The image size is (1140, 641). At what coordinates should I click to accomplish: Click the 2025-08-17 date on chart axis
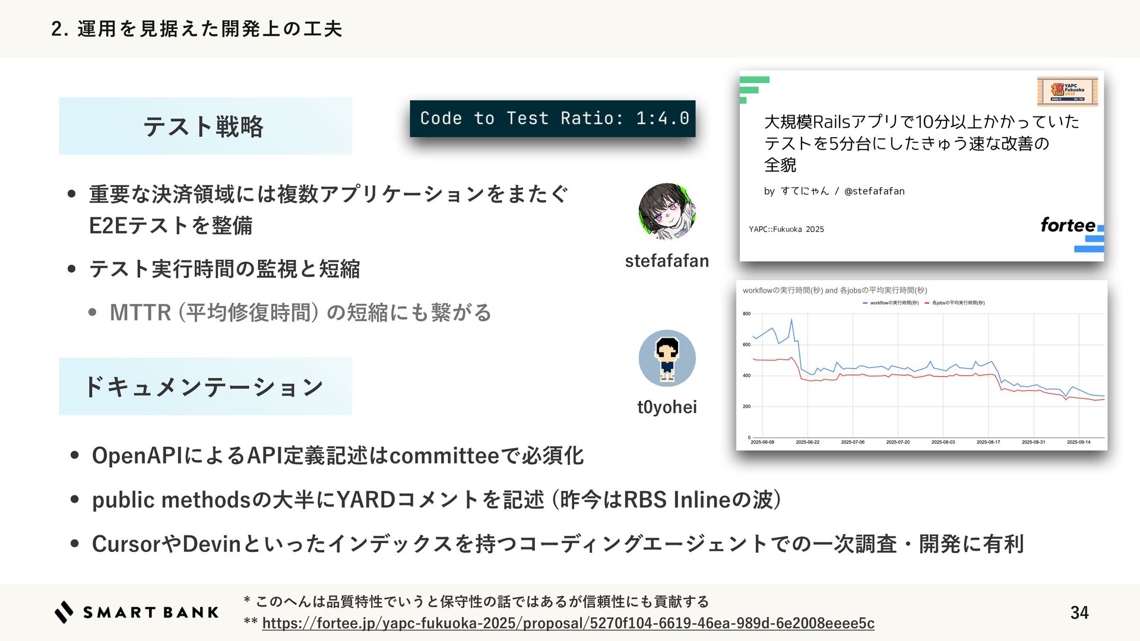click(988, 442)
